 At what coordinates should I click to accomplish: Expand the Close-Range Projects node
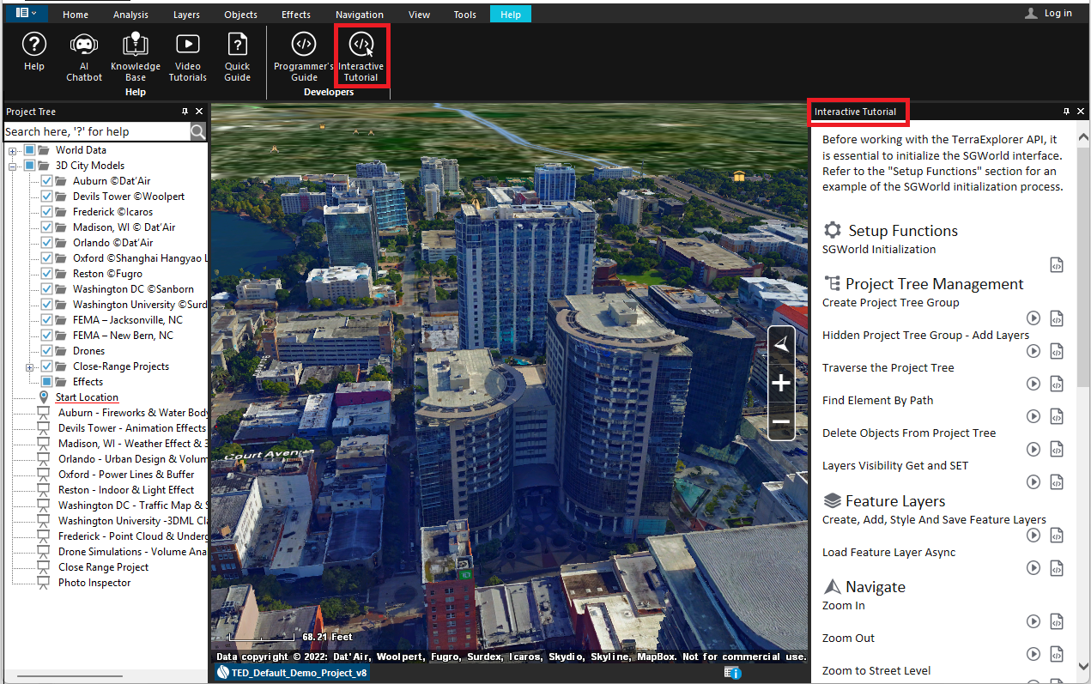[x=29, y=366]
